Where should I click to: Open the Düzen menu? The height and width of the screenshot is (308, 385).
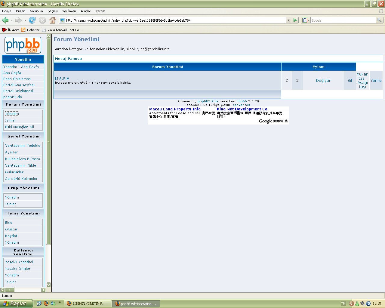point(20,11)
